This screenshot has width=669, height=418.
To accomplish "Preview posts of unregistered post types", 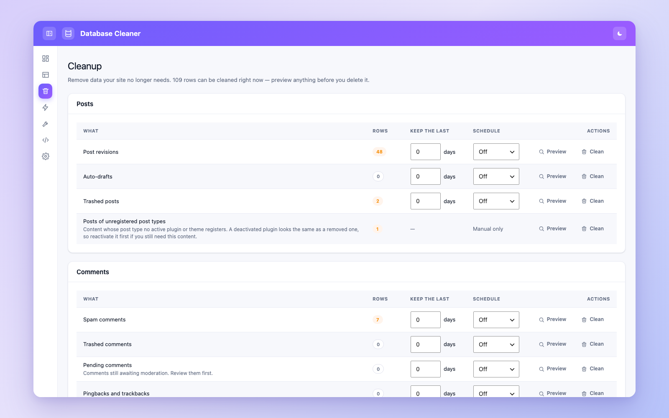I will (552, 229).
